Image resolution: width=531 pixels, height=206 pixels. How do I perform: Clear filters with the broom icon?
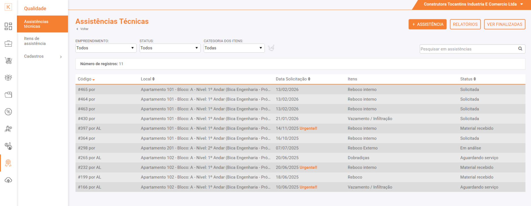pyautogui.click(x=271, y=48)
